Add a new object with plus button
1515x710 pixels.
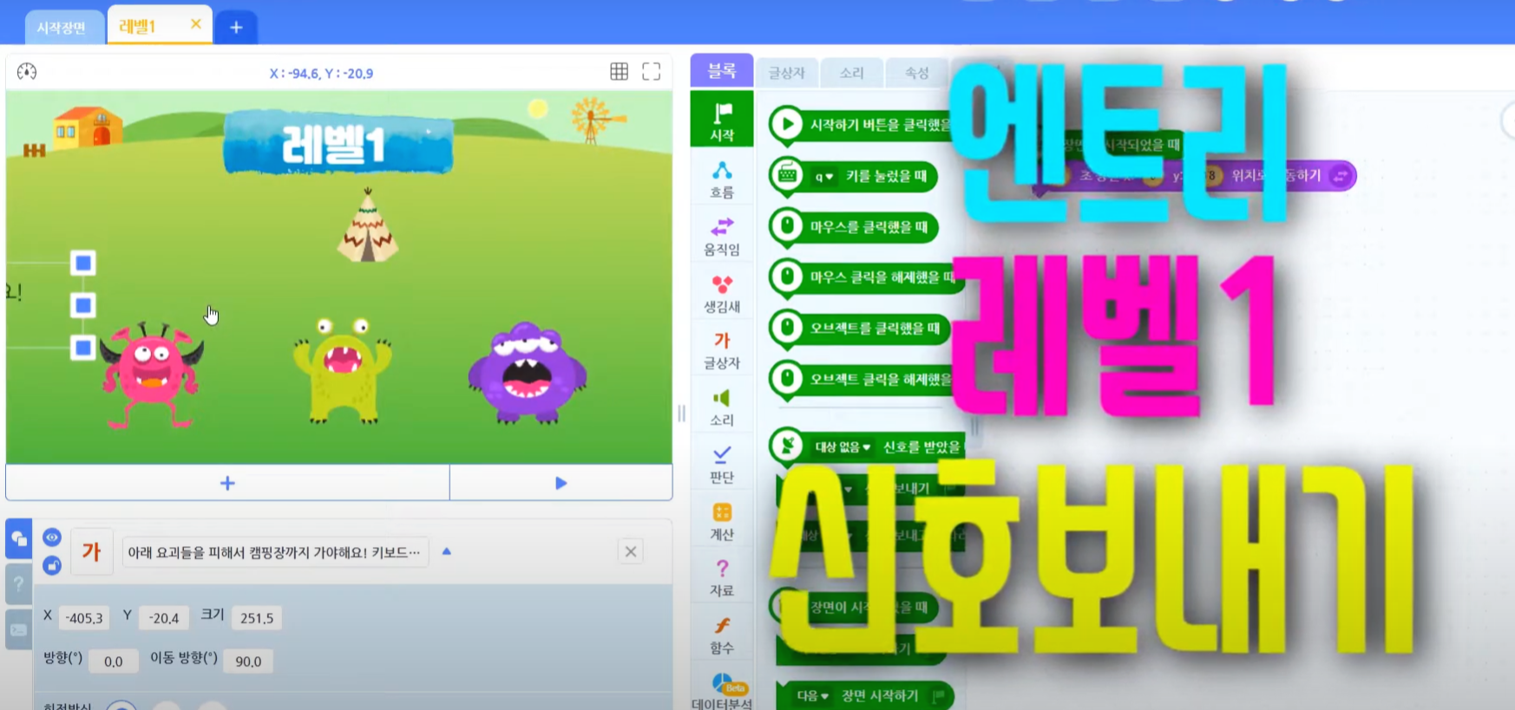tap(227, 483)
